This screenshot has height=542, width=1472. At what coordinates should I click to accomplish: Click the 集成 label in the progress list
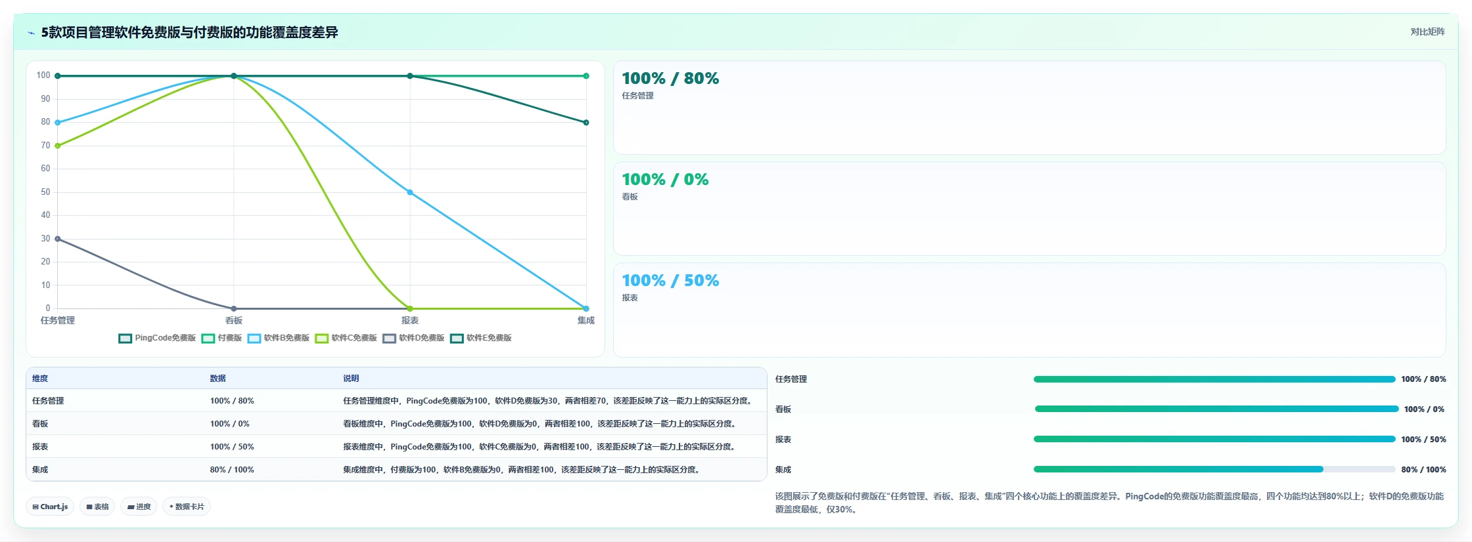point(783,470)
